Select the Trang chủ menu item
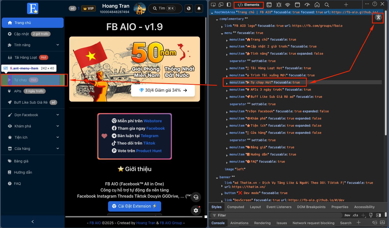The image size is (389, 228). (33, 23)
